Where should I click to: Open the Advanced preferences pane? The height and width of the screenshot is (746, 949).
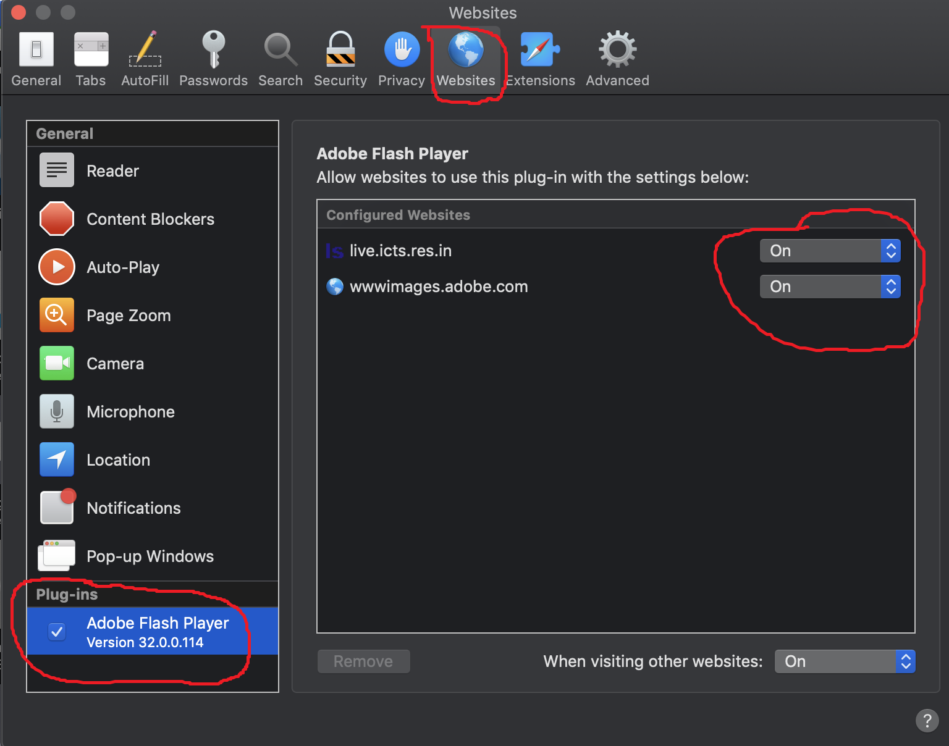pos(617,58)
